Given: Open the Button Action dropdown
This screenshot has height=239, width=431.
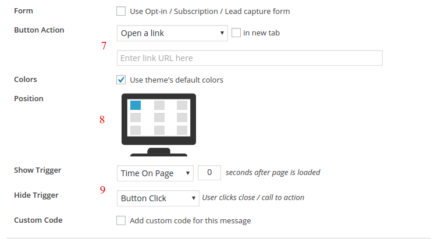Looking at the screenshot, I should click(172, 33).
